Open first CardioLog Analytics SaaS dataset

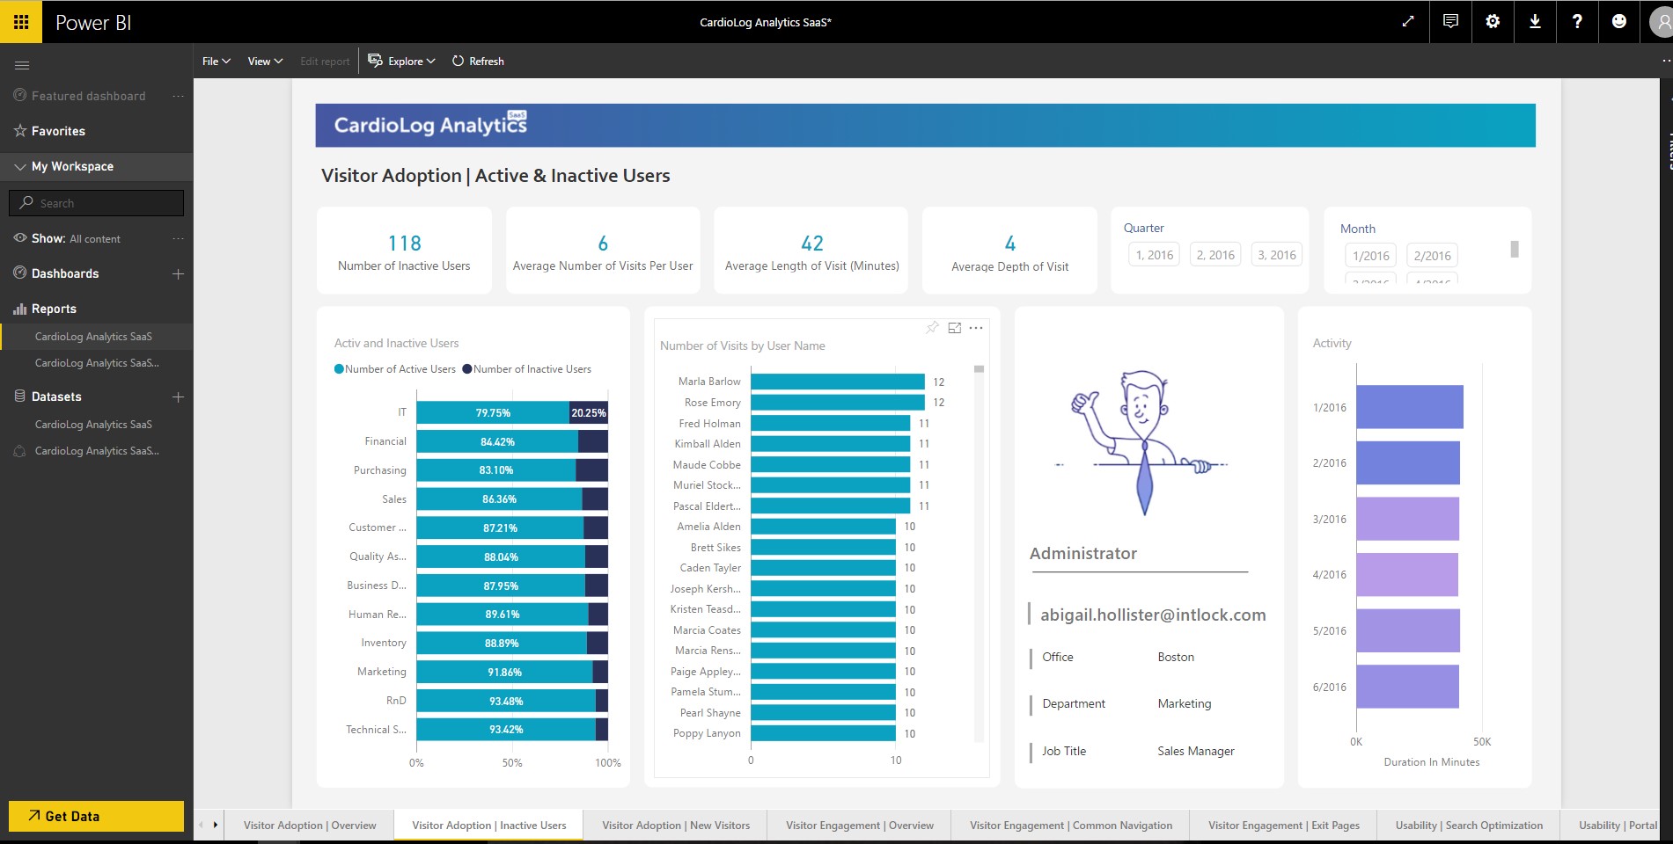(x=93, y=425)
